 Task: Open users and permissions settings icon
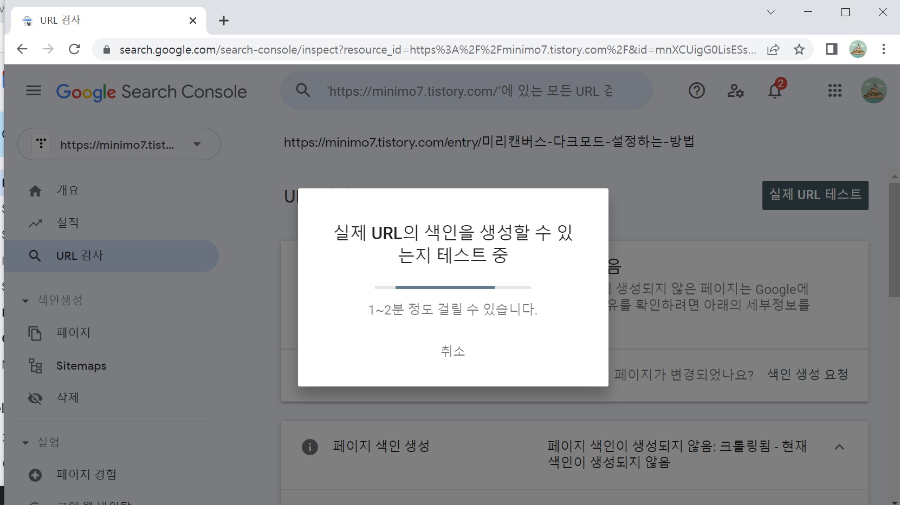point(735,90)
